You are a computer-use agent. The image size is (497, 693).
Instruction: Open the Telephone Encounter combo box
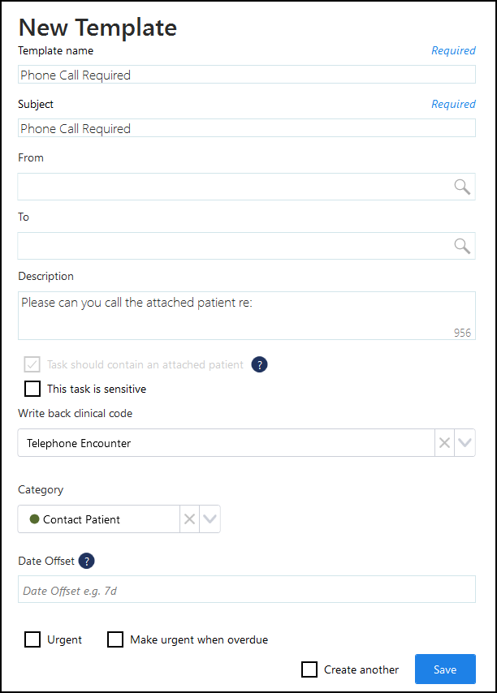point(226,442)
